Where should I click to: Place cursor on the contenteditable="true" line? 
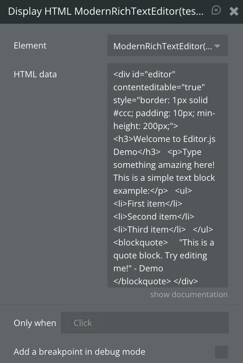coord(159,87)
